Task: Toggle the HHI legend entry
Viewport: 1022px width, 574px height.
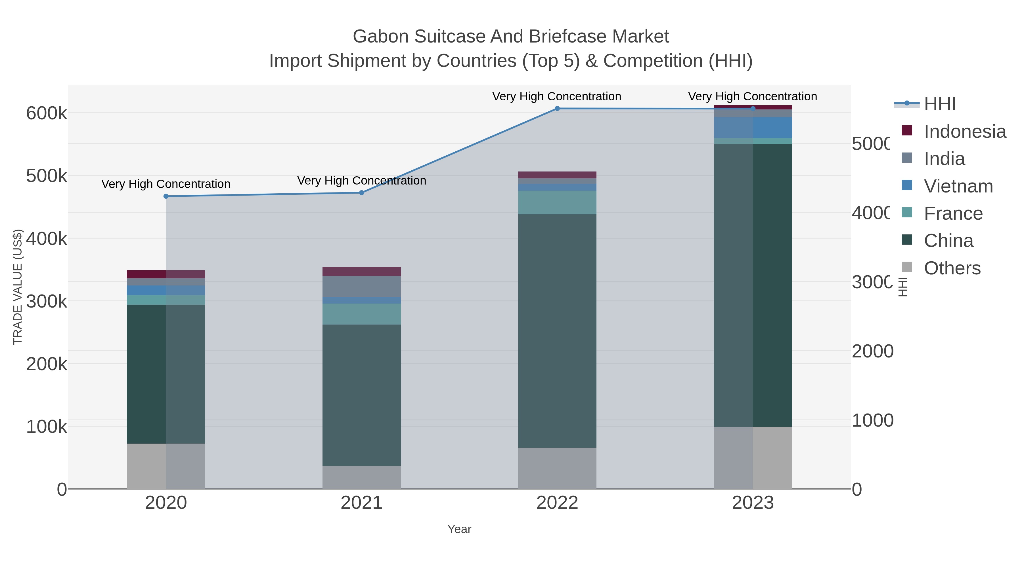Action: point(925,104)
